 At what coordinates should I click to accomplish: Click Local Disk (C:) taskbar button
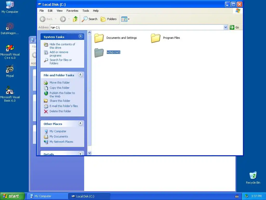coord(89,196)
